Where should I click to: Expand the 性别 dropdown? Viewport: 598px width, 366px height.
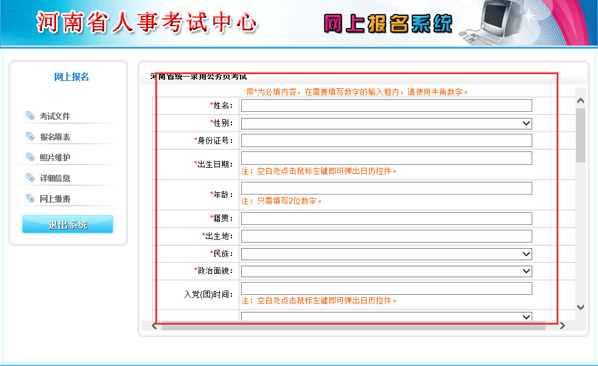pyautogui.click(x=386, y=123)
